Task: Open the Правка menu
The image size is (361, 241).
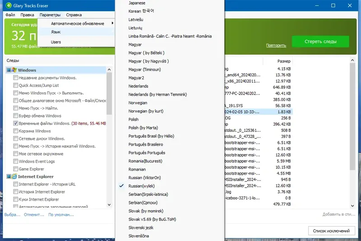Action: coord(27,15)
